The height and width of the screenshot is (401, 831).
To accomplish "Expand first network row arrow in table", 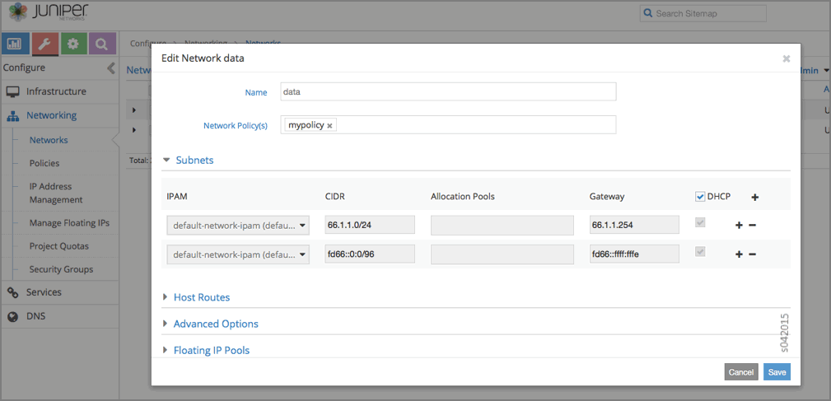I will 134,110.
